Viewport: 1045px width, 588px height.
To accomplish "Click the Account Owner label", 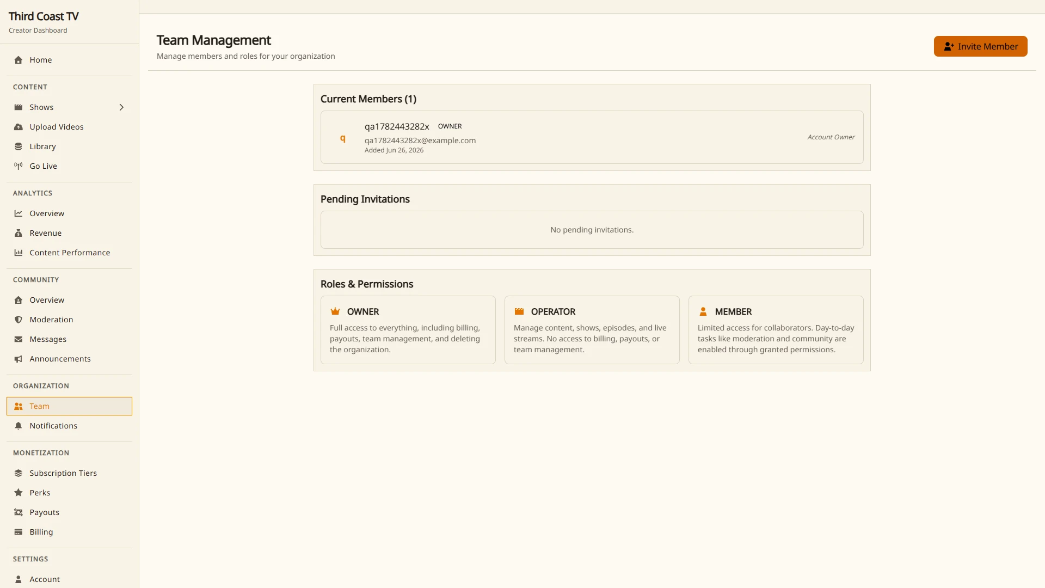I will coord(831,137).
